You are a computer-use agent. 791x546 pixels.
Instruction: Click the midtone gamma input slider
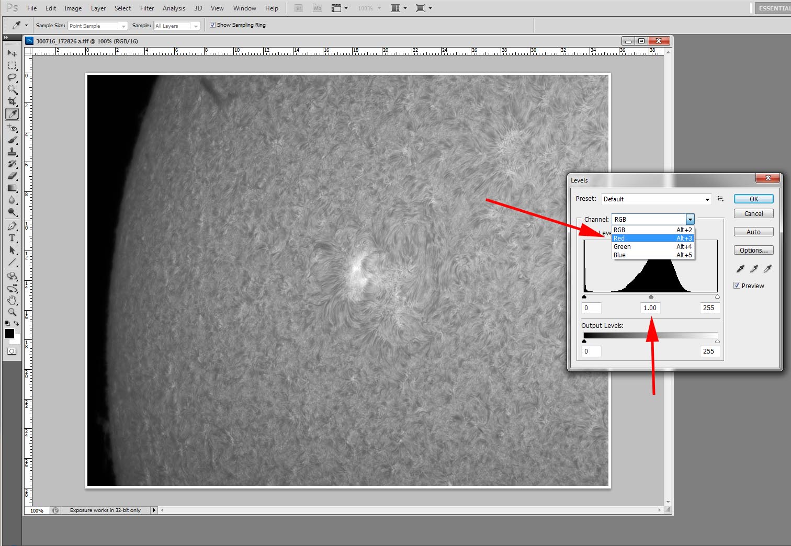[651, 297]
